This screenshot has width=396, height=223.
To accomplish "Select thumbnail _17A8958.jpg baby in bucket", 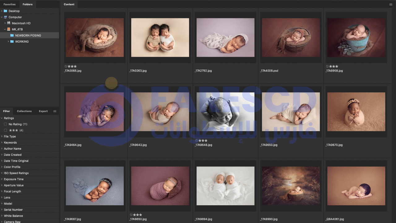I will pos(356,37).
